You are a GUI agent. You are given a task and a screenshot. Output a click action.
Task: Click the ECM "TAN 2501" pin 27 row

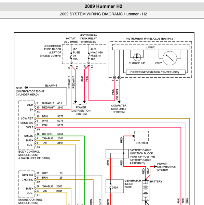tap(50, 191)
